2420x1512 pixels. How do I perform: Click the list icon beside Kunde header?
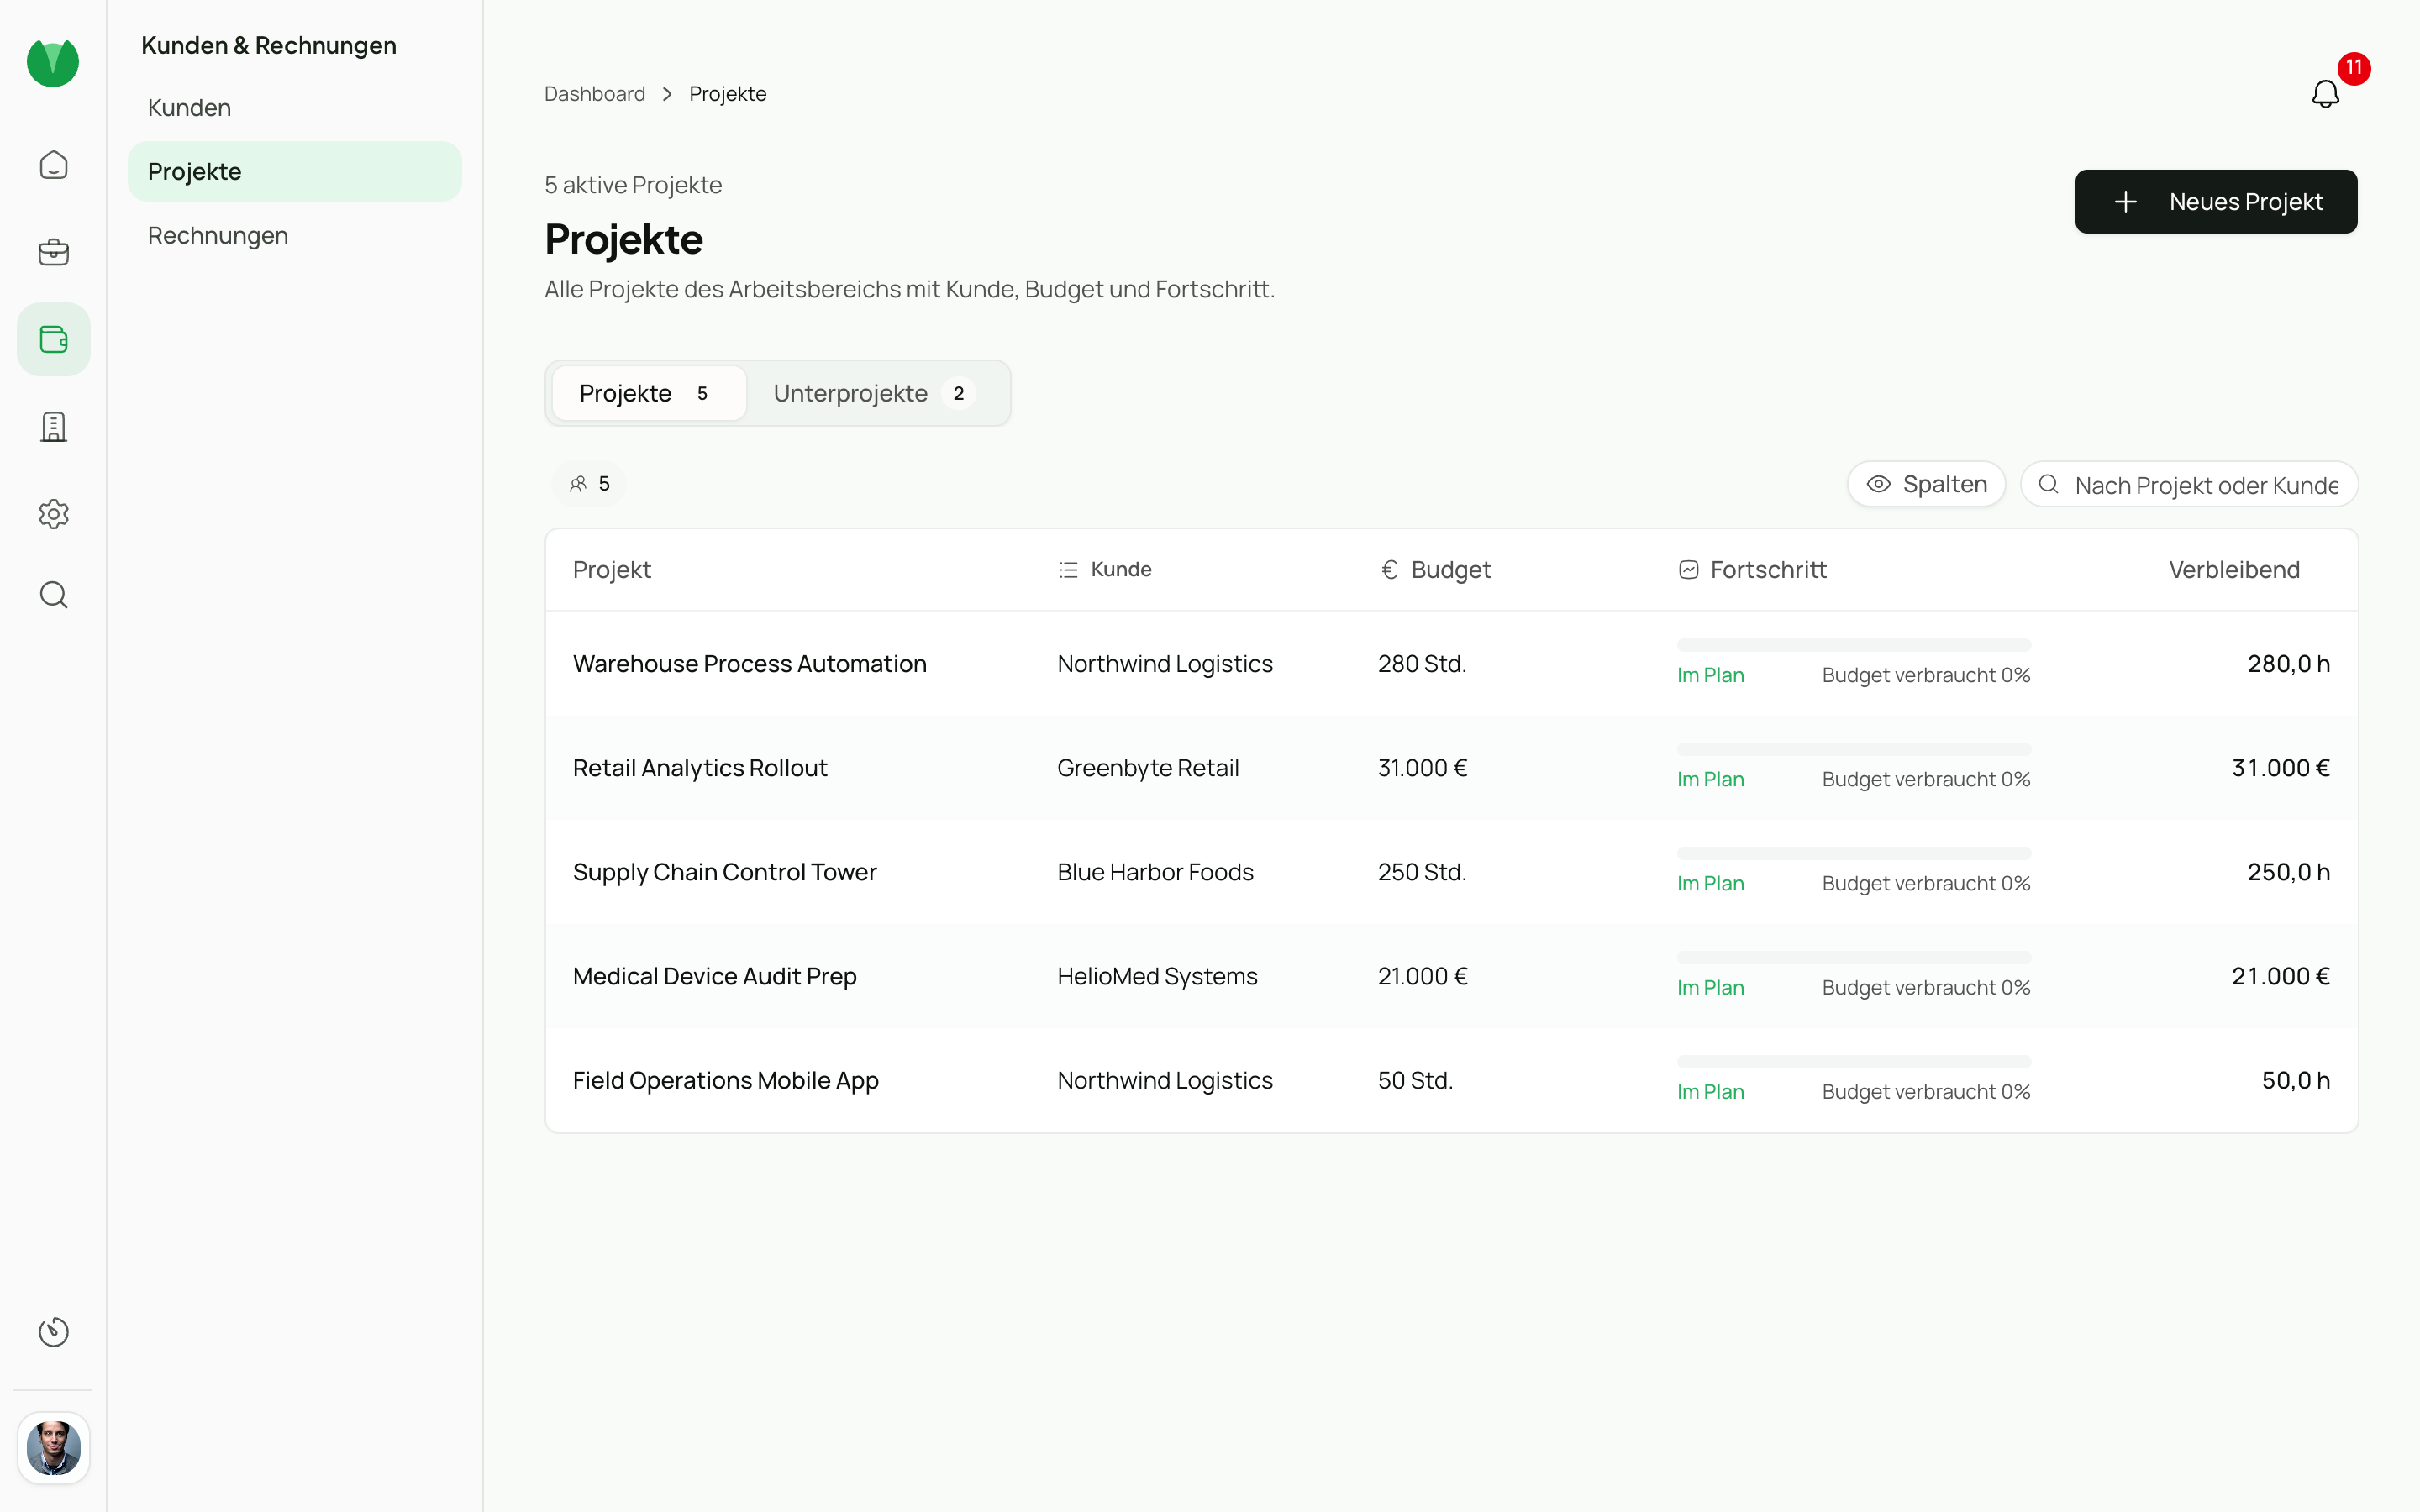[x=1069, y=570]
